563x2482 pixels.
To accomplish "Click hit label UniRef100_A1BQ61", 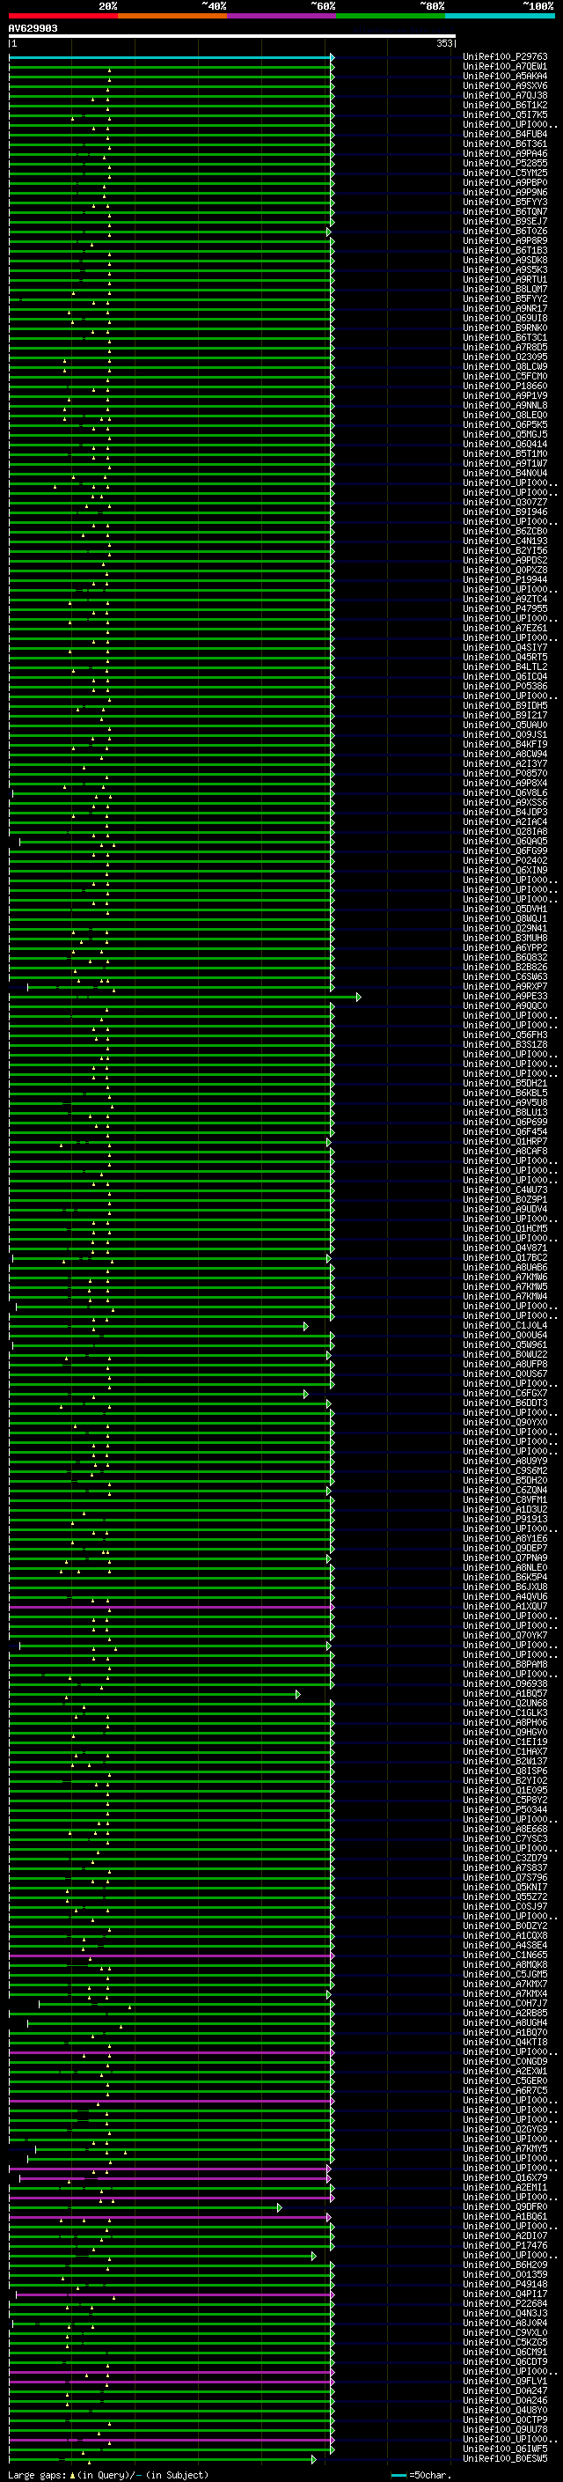I will [x=505, y=2218].
